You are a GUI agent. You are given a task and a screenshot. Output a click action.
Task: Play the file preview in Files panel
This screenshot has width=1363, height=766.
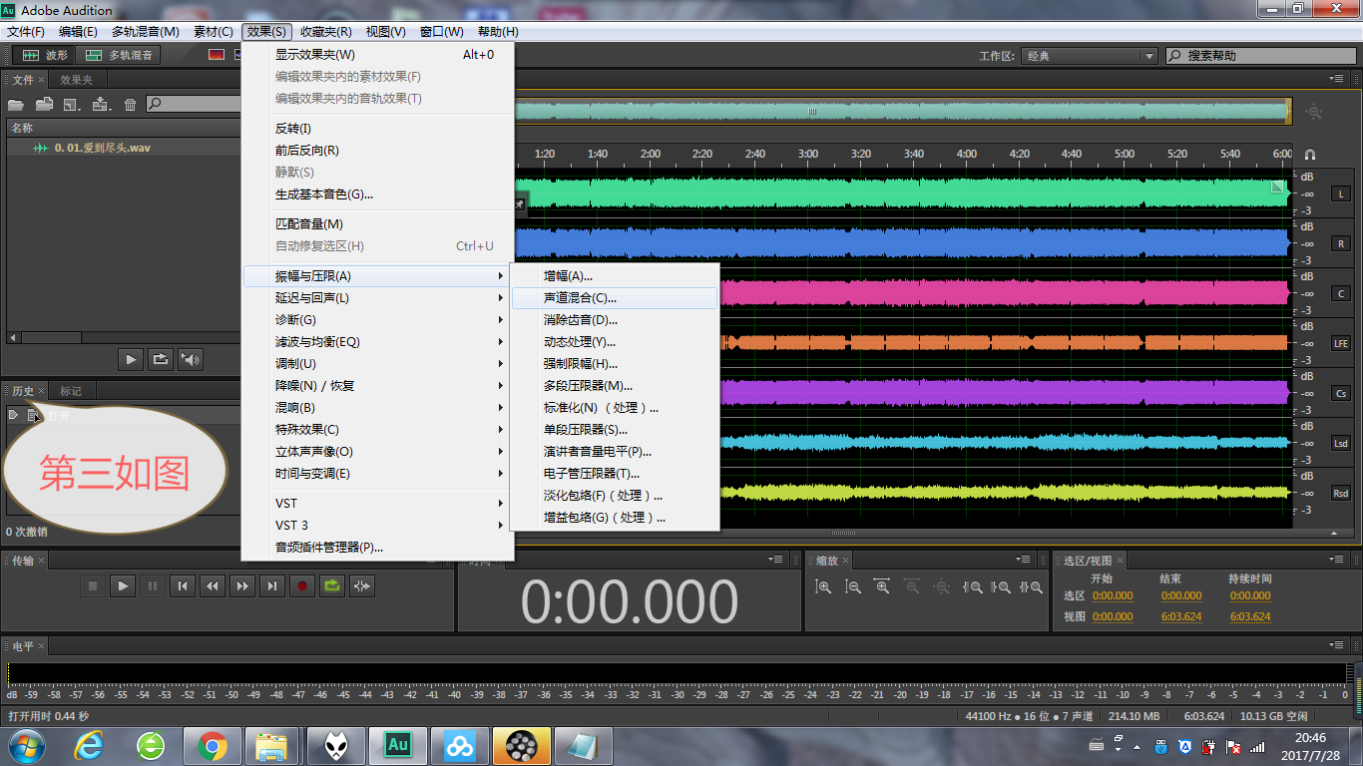coord(131,359)
